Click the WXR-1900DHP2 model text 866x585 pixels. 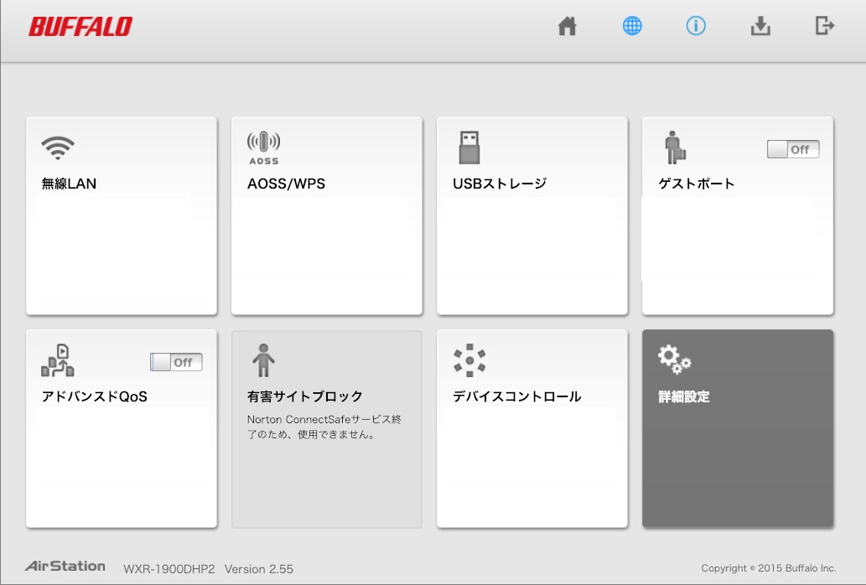tap(169, 569)
